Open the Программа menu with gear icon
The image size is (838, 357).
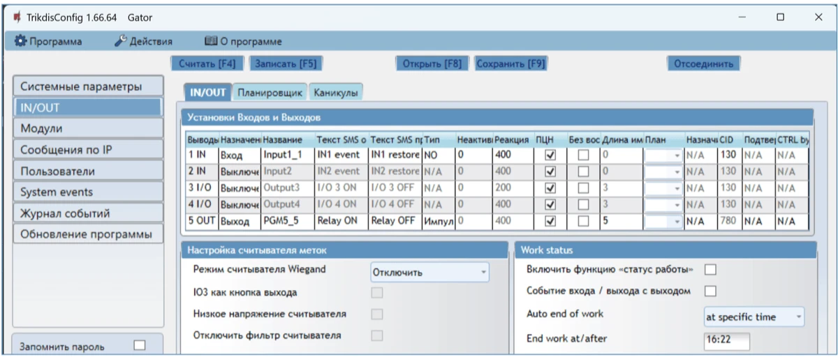pos(48,42)
